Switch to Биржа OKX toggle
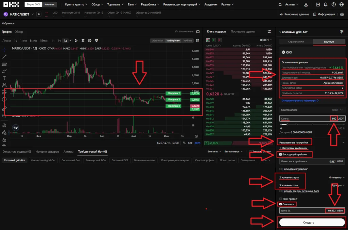The image size is (348, 230). pyautogui.click(x=34, y=4)
